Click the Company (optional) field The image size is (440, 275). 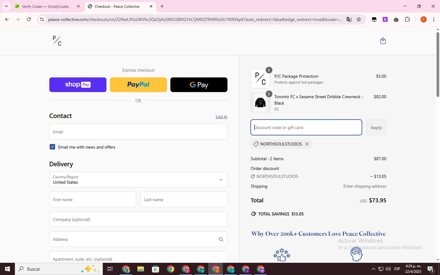click(138, 219)
